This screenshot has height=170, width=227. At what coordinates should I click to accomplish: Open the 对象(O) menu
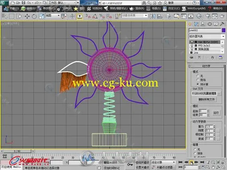pos(14,8)
